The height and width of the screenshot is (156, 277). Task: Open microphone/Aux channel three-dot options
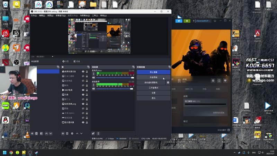click(93, 74)
